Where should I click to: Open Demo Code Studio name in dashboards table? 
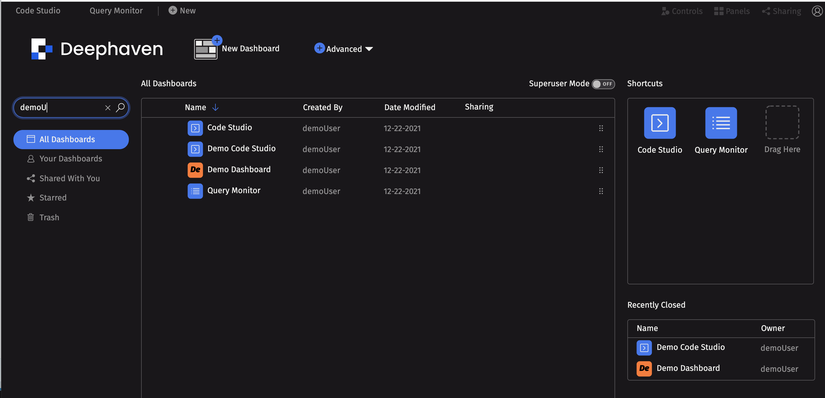coord(241,148)
